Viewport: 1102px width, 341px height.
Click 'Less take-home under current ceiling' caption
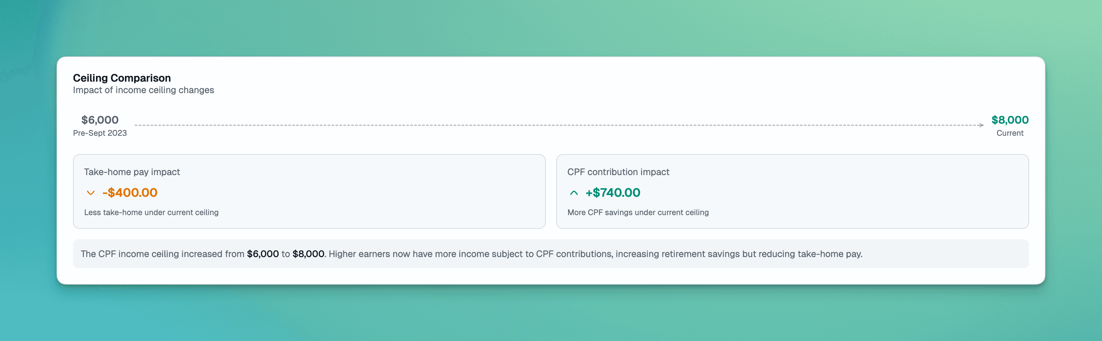(151, 212)
